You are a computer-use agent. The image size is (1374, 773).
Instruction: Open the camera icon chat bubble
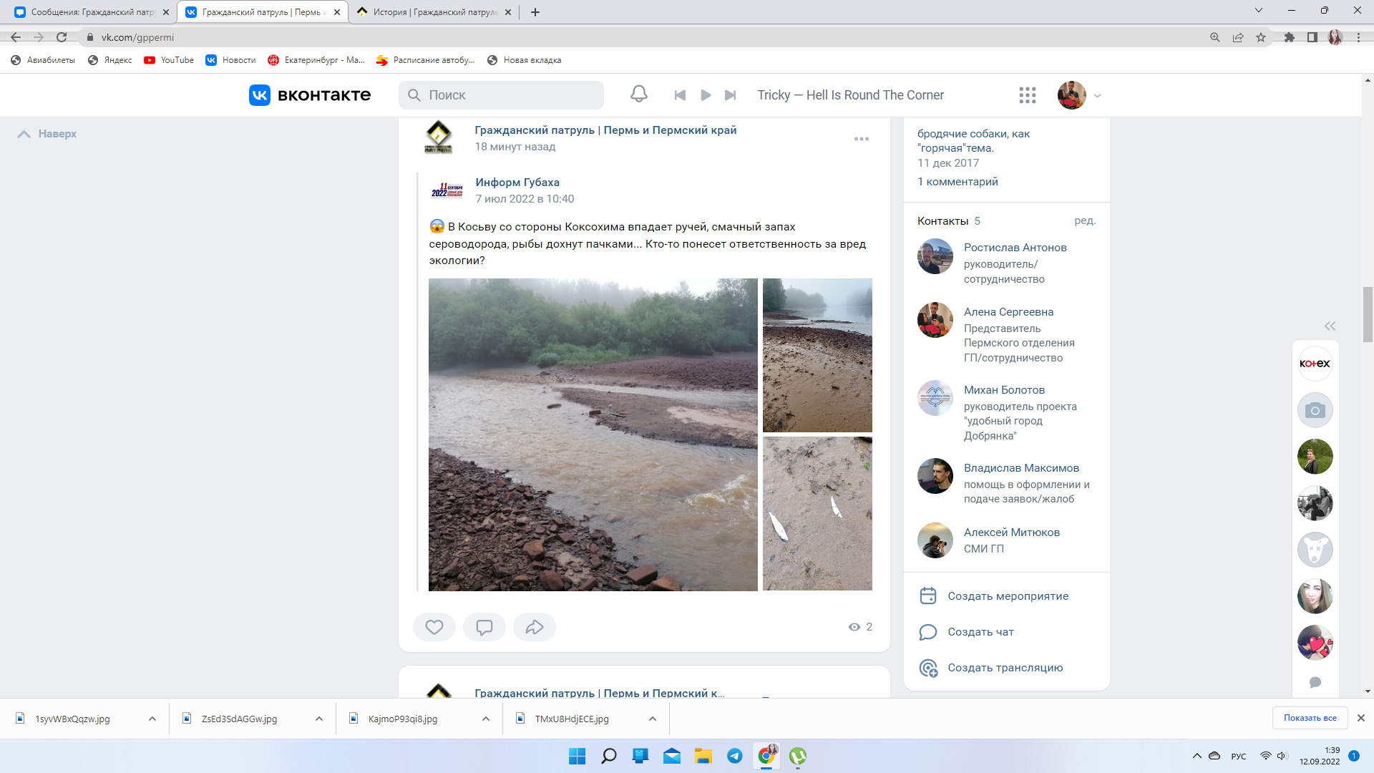point(1315,410)
